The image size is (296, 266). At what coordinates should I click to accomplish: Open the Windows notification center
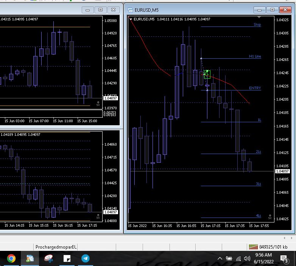[x=284, y=259]
